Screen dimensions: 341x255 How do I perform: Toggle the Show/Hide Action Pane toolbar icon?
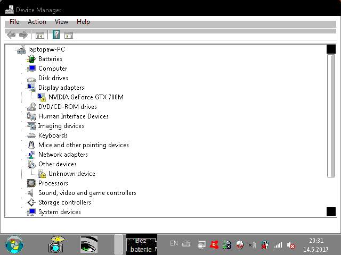[x=69, y=35]
